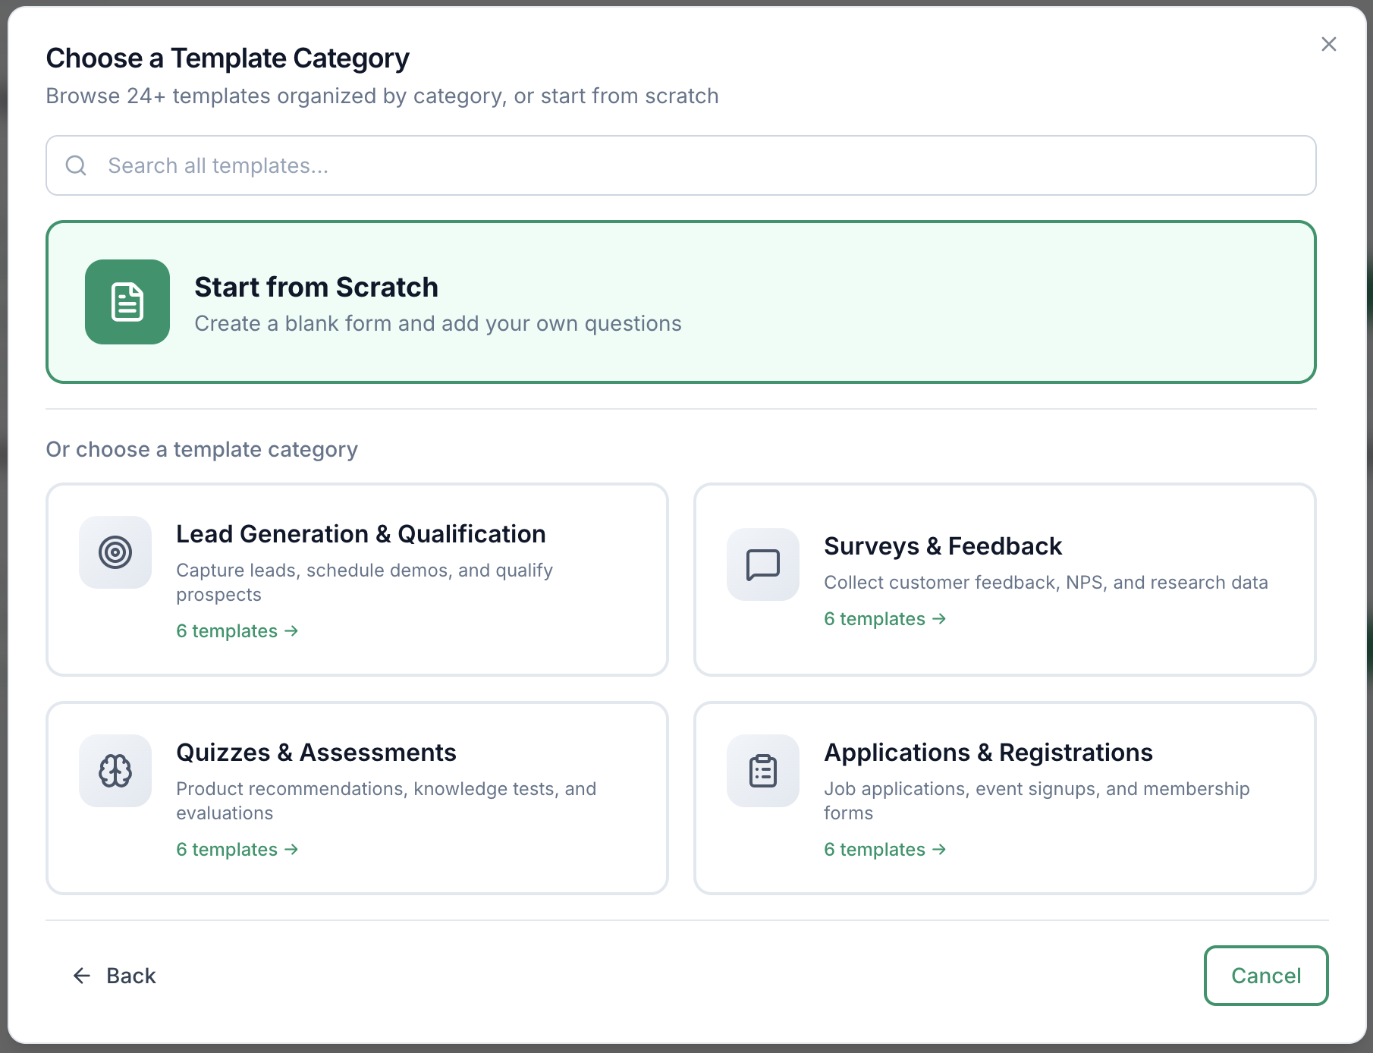Select the Start from Scratch heading
Screen dimensions: 1373x1053
(316, 287)
